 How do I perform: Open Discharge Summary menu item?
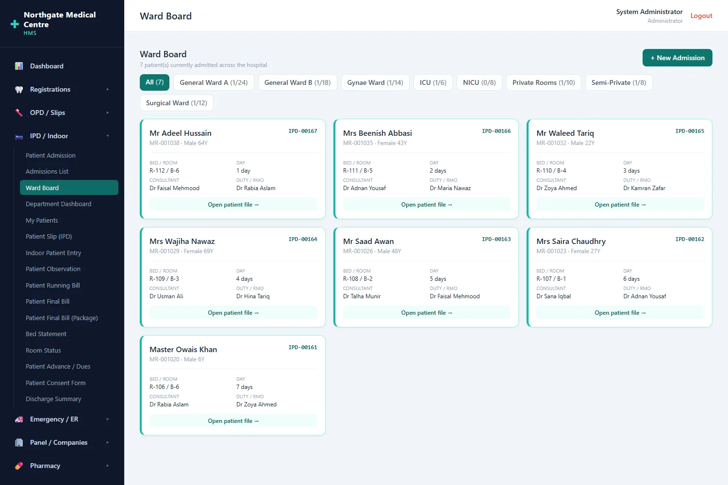pyautogui.click(x=69, y=399)
